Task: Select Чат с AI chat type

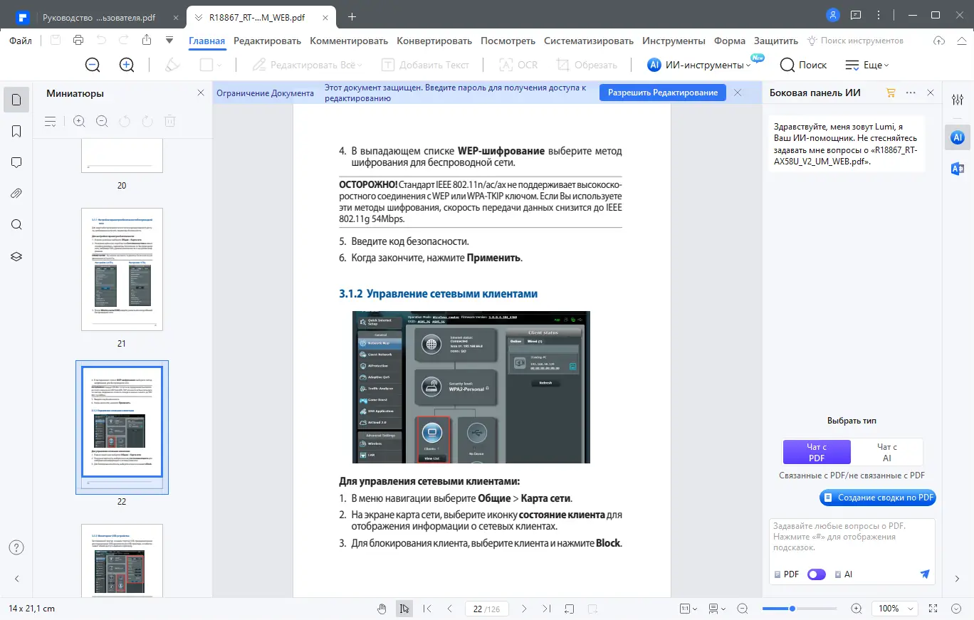Action: coord(886,452)
